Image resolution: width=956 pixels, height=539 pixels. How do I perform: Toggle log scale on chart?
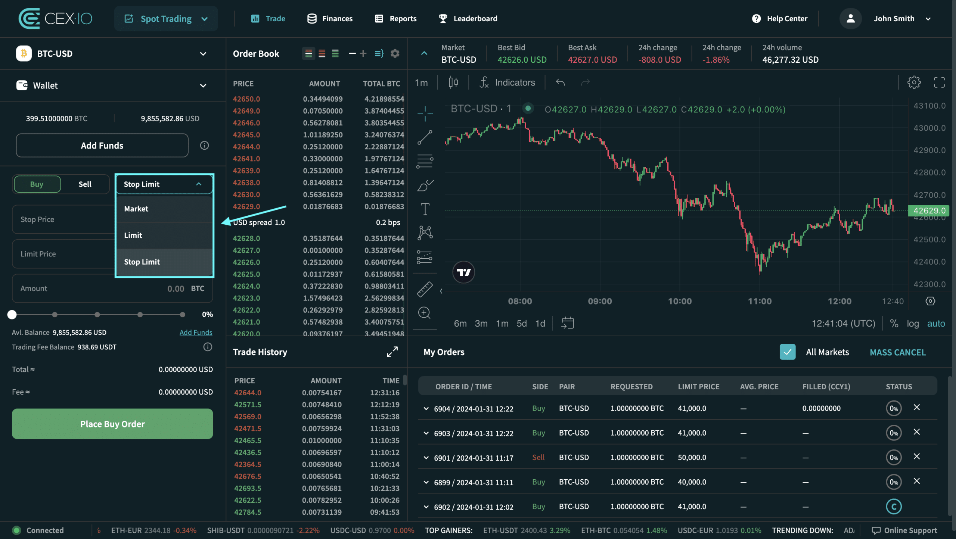coord(913,323)
